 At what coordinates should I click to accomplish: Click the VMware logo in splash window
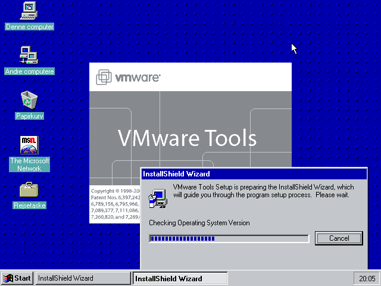[x=128, y=77]
